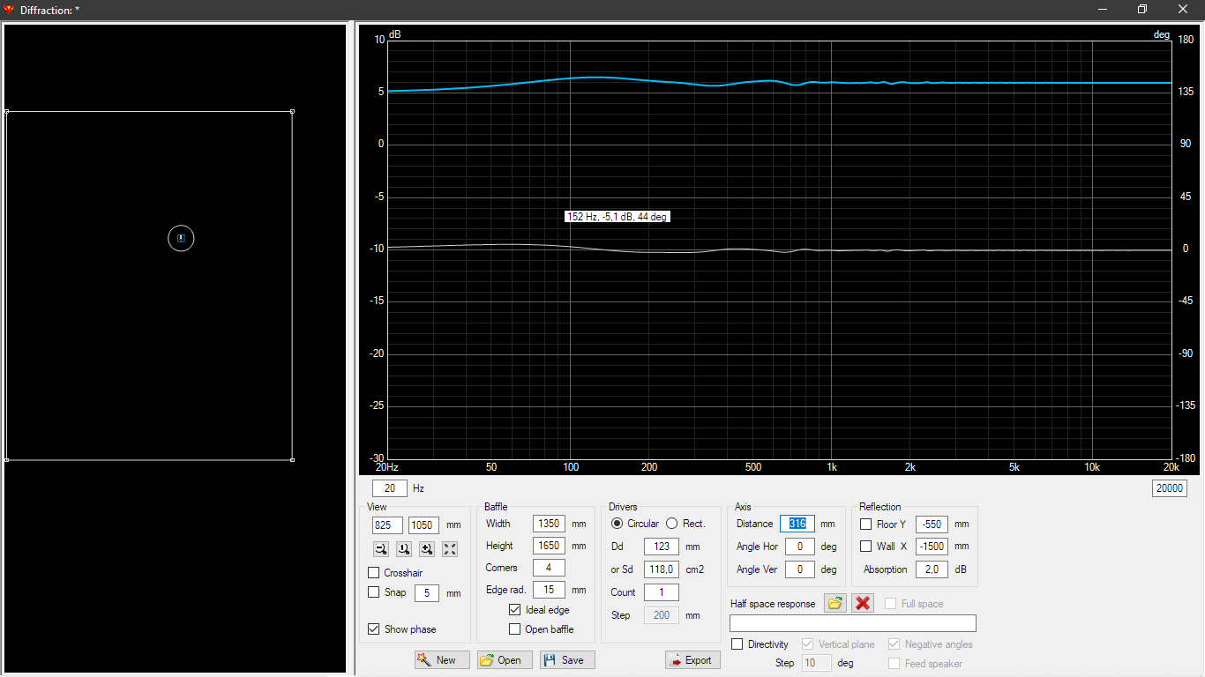Click the zoom 1:1 reset icon

tap(404, 549)
